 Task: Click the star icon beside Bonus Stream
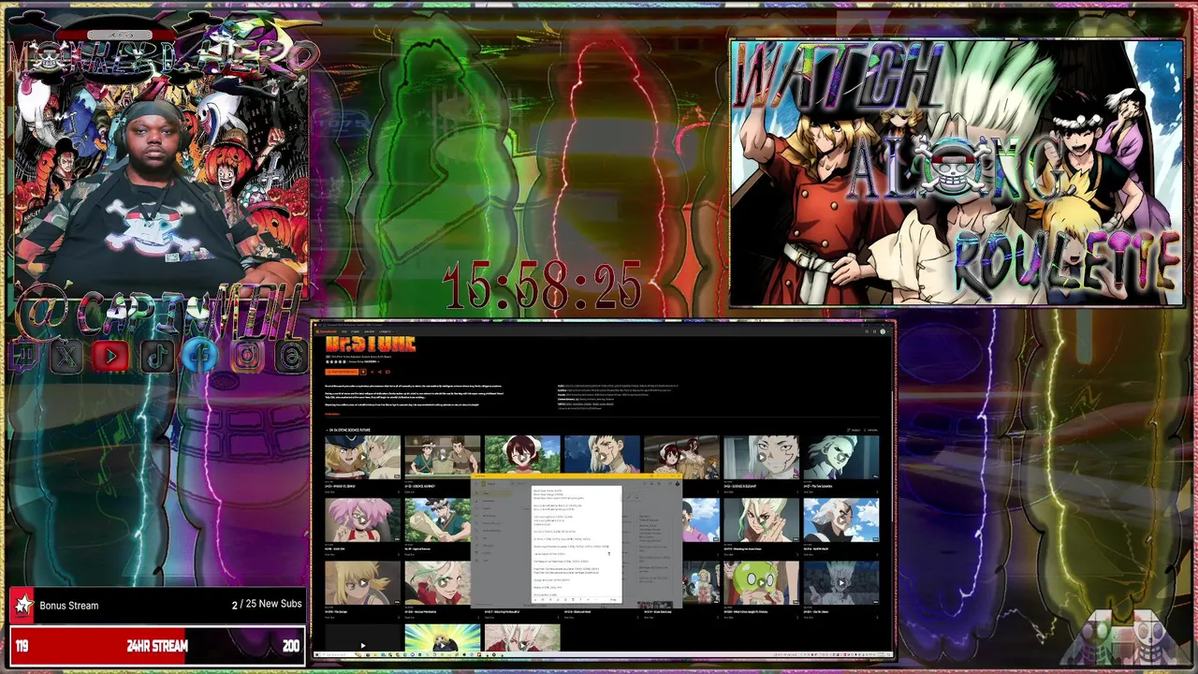22,606
